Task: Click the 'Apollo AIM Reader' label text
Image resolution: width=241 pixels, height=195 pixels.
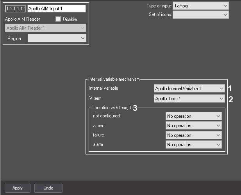Action: click(23, 19)
